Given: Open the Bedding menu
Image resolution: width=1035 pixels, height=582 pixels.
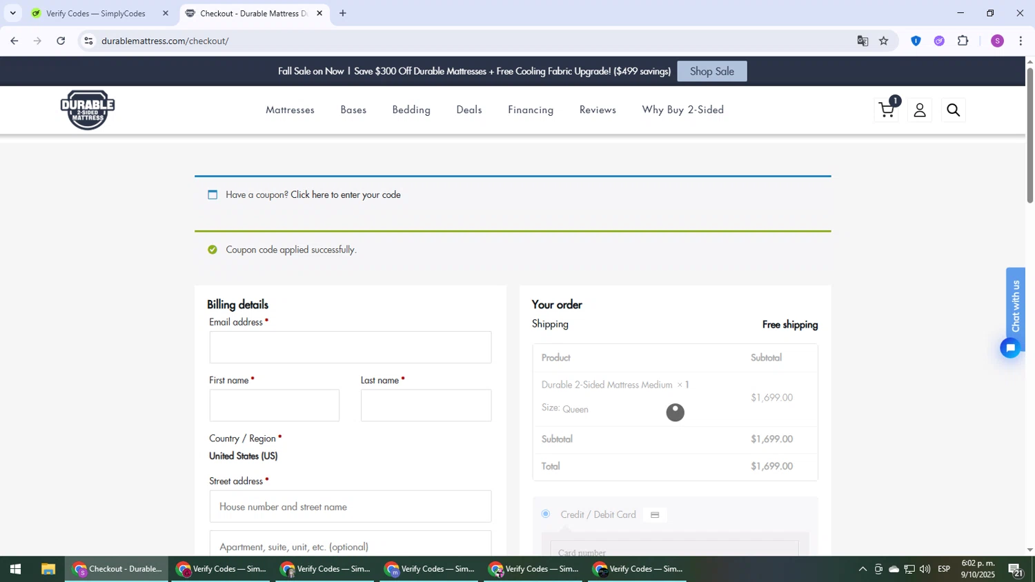Looking at the screenshot, I should point(411,110).
